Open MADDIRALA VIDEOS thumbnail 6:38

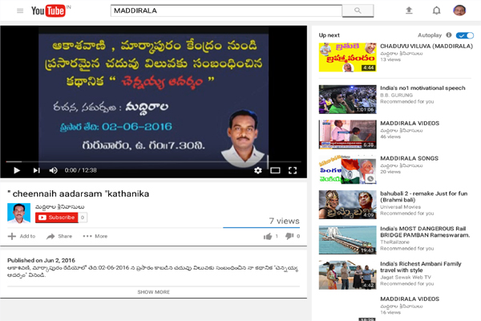pyautogui.click(x=348, y=135)
